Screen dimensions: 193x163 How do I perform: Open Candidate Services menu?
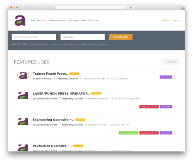coord(56,20)
